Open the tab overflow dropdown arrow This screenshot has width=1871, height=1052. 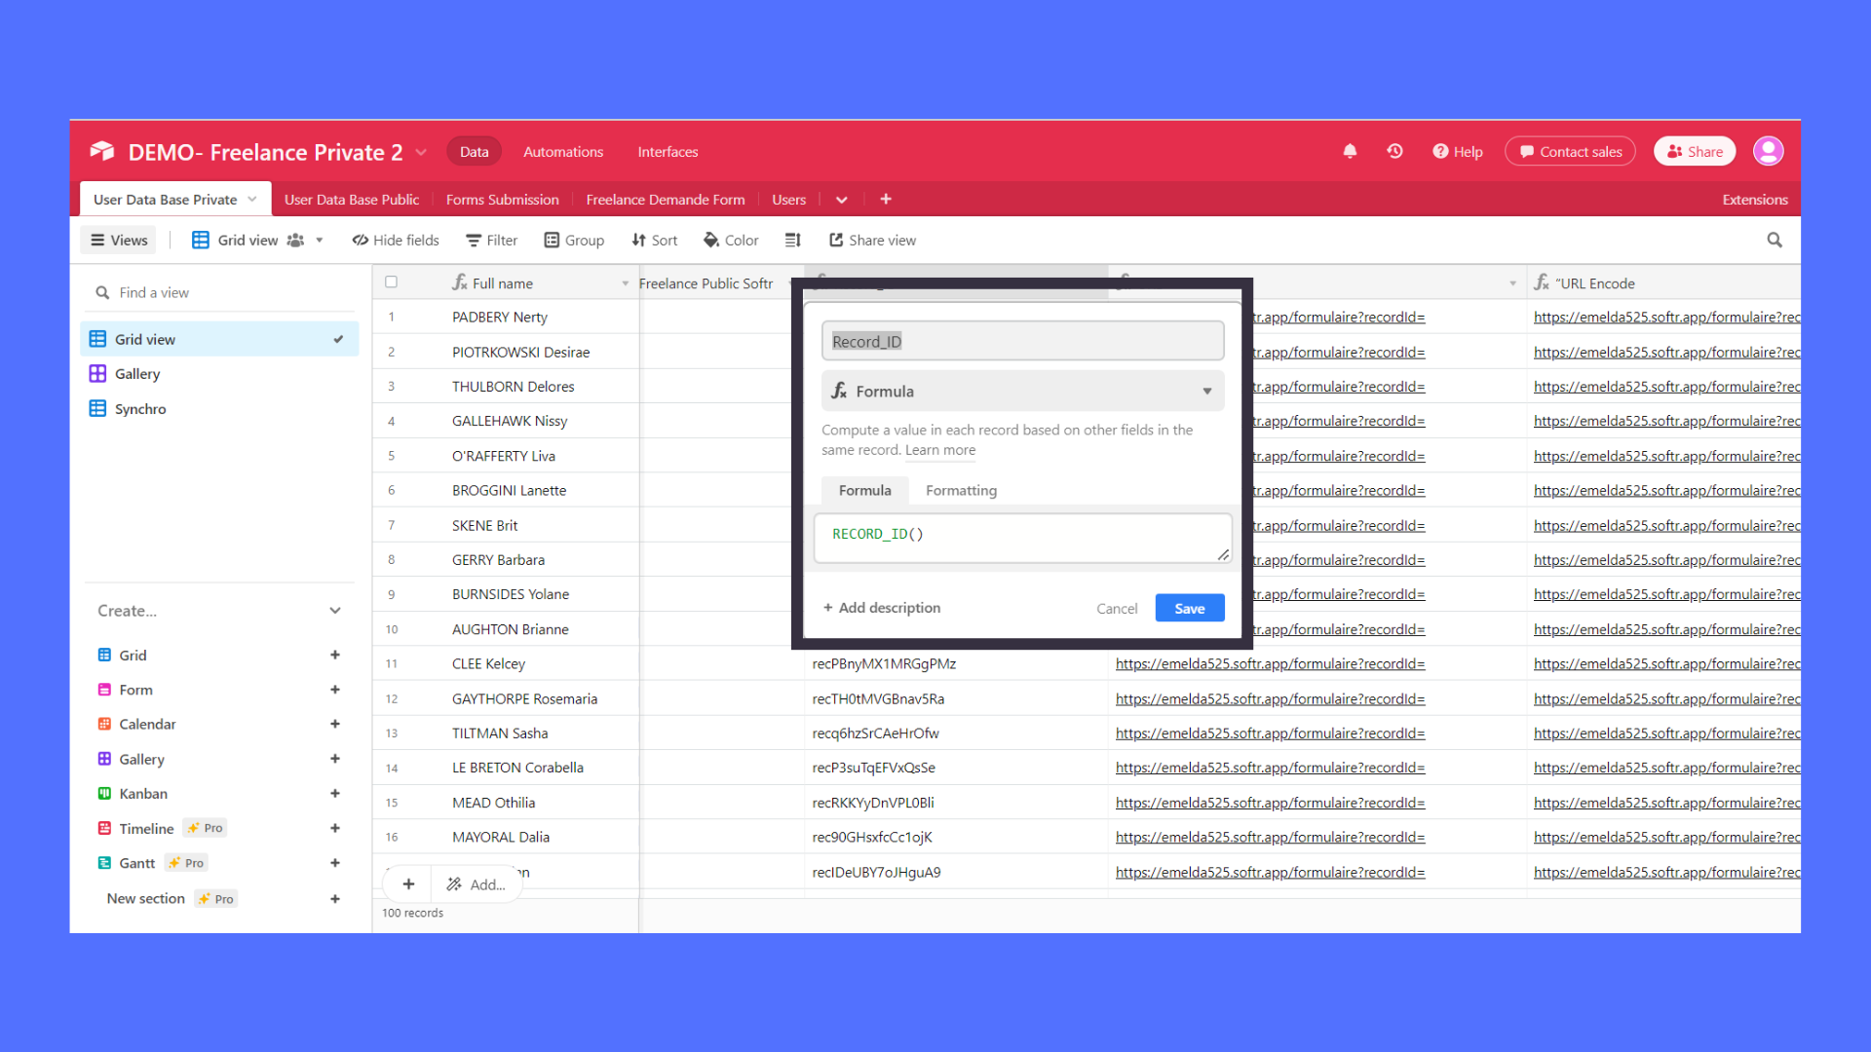(x=843, y=199)
